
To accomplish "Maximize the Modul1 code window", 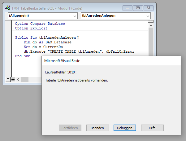I will (x=138, y=7).
